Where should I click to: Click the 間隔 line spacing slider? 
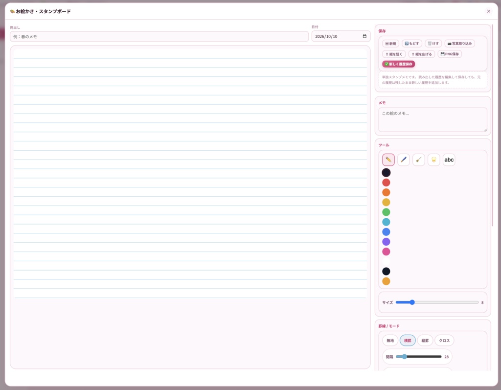click(419, 356)
